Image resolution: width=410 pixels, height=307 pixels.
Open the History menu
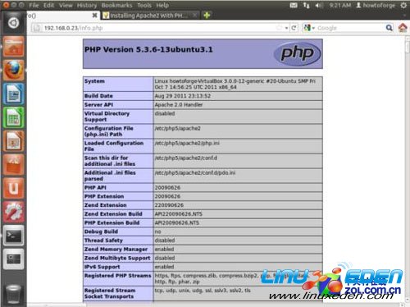tap(87, 5)
